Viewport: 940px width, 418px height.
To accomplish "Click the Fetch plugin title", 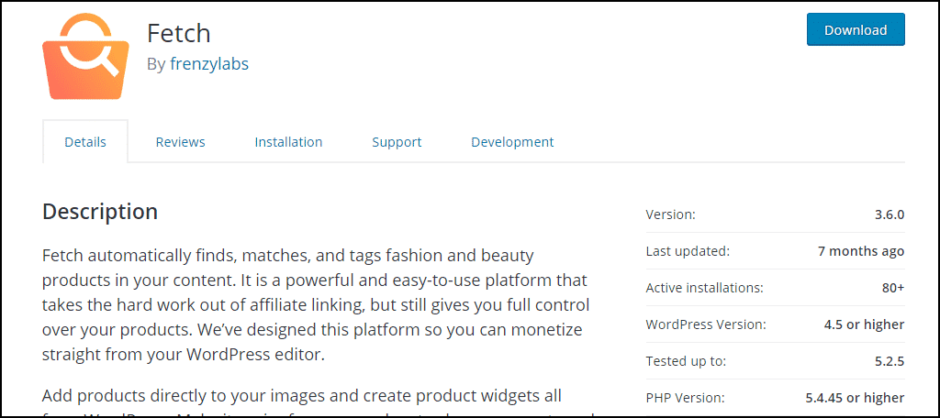I will coord(179,32).
